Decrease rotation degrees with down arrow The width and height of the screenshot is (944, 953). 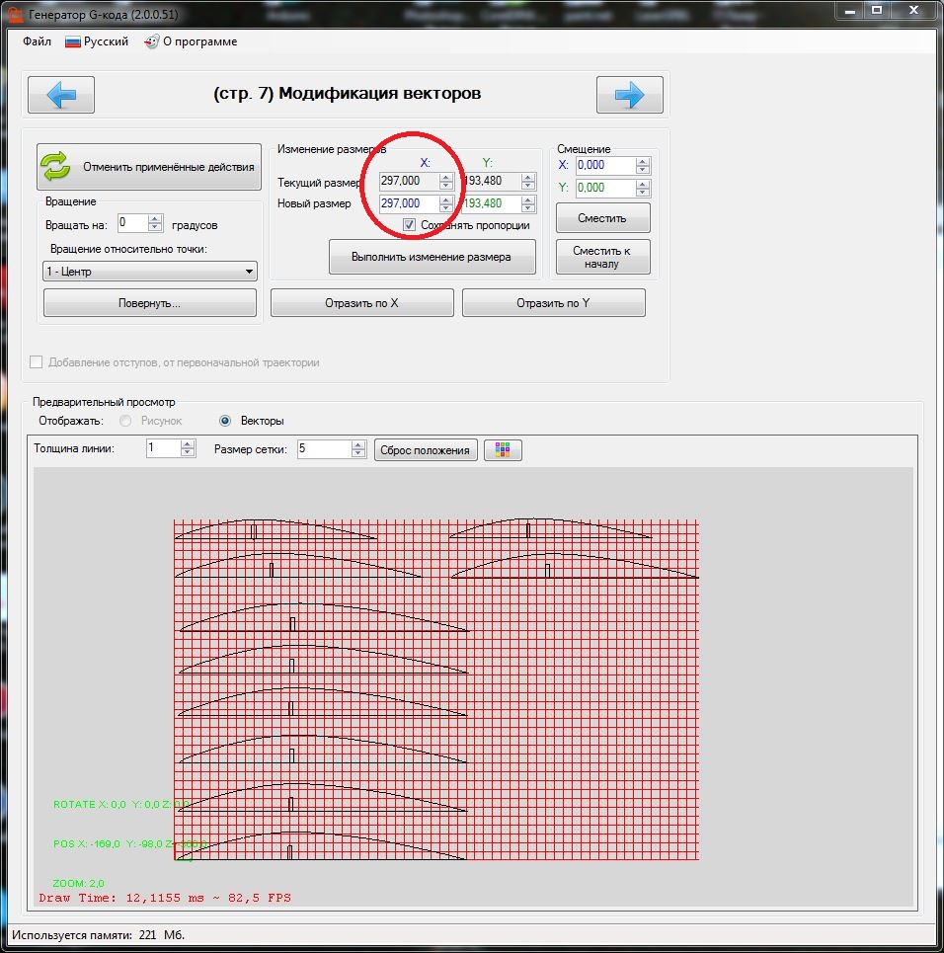[x=155, y=228]
